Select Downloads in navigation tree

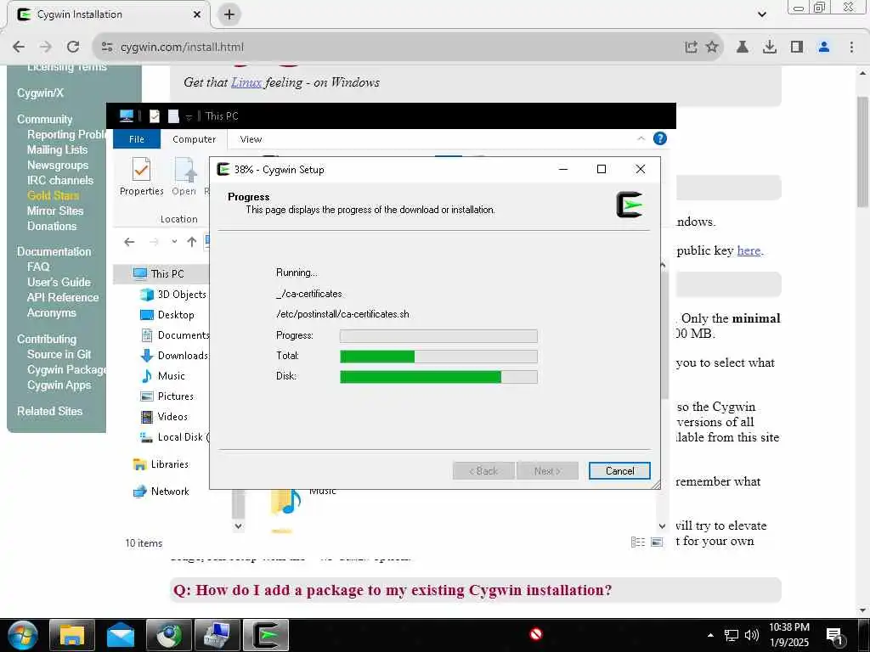pyautogui.click(x=174, y=356)
